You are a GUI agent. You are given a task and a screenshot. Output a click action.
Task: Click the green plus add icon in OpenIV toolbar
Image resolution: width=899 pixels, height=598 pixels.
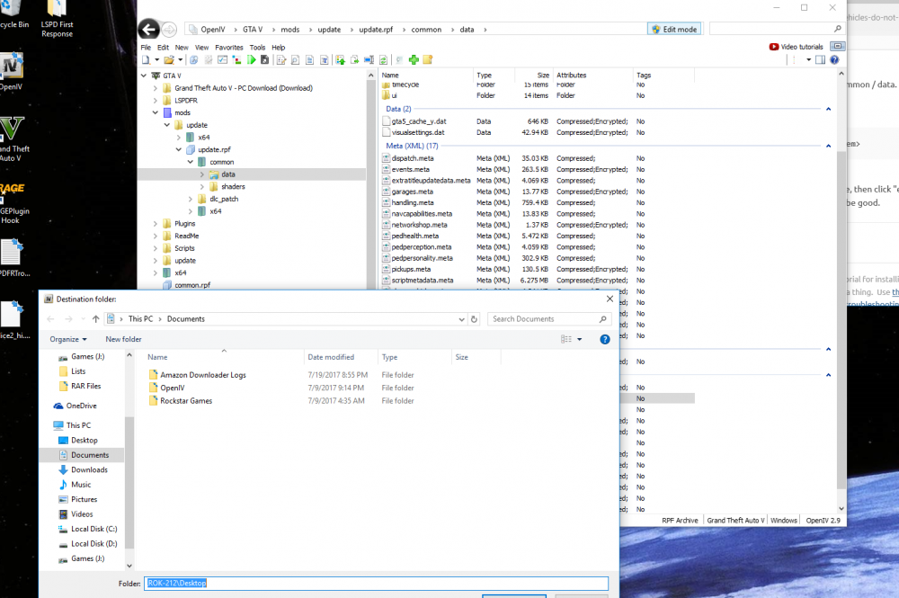[414, 60]
